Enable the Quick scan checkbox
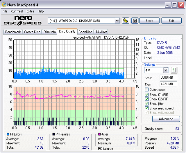The image size is (186, 153). point(146,89)
